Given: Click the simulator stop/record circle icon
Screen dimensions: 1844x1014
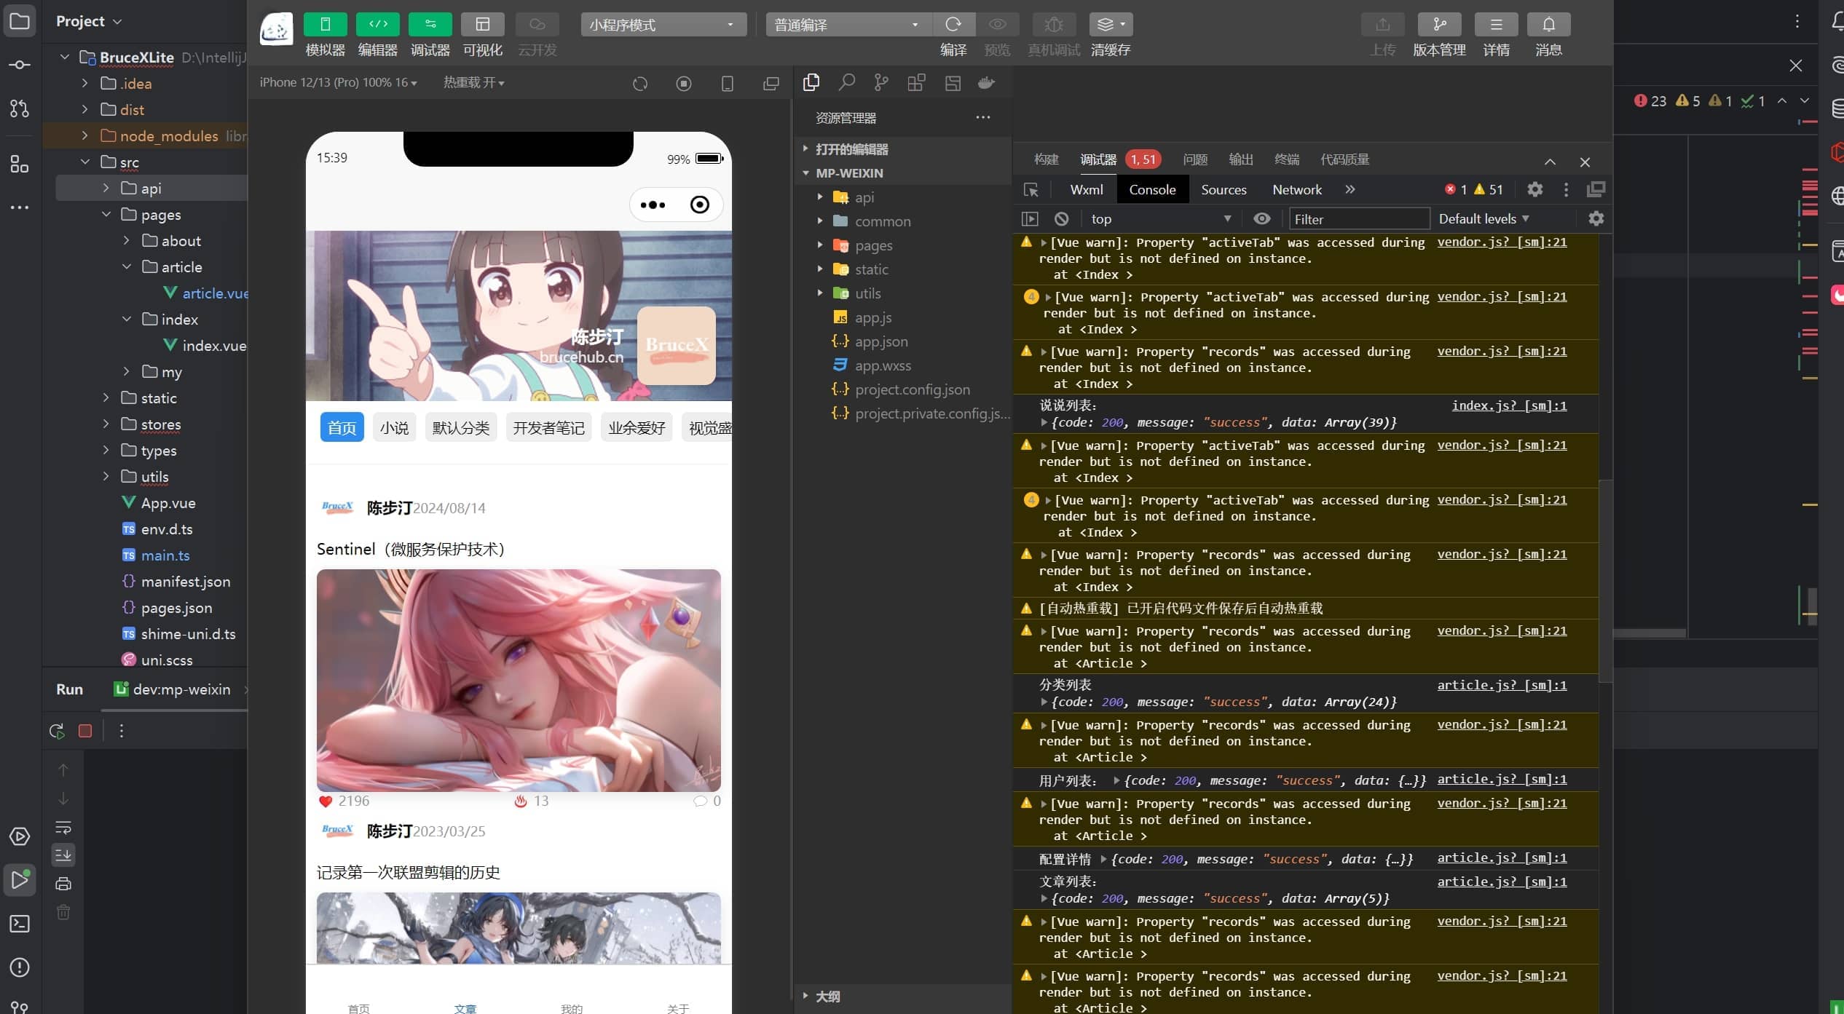Looking at the screenshot, I should pos(684,84).
